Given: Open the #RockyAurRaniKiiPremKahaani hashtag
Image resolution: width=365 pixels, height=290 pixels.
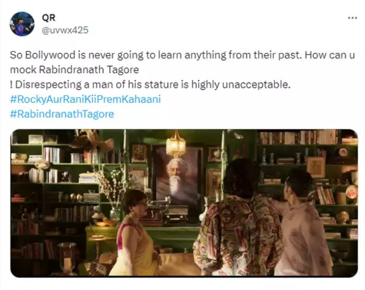Looking at the screenshot, I should click(85, 99).
